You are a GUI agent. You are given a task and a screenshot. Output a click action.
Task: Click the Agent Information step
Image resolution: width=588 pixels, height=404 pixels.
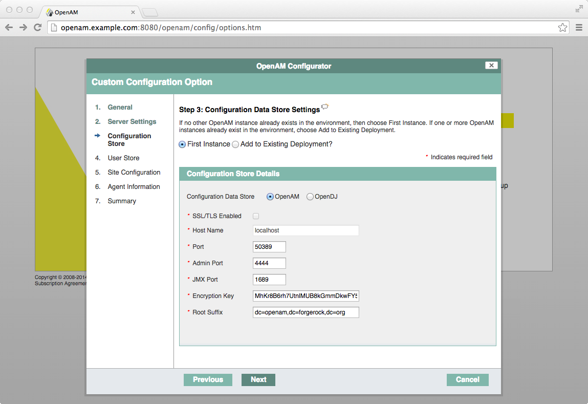point(134,186)
